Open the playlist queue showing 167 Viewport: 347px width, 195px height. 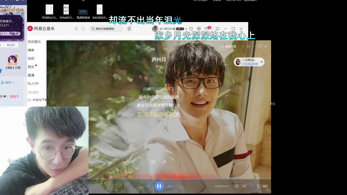point(262,186)
